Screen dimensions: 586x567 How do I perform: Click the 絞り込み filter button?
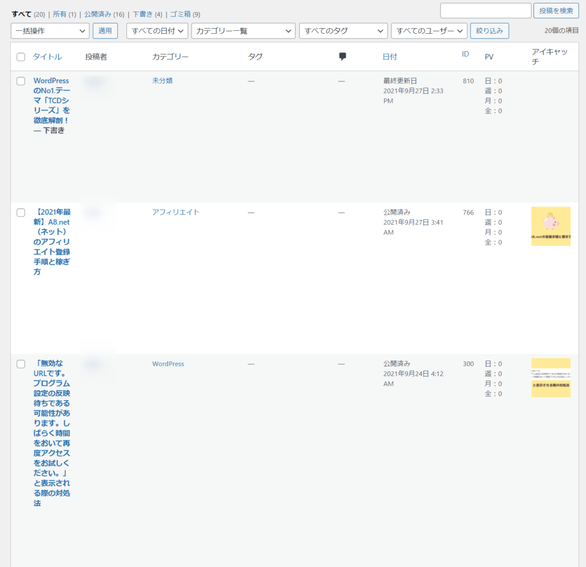coord(489,31)
